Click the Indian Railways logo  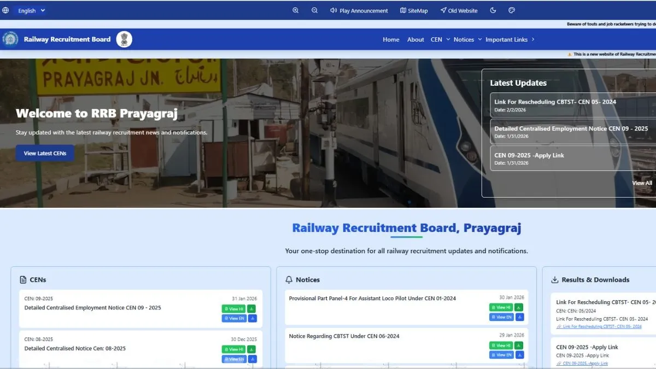10,39
